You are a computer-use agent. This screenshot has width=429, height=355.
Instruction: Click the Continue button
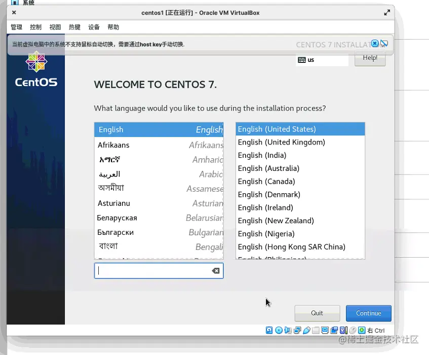point(369,313)
